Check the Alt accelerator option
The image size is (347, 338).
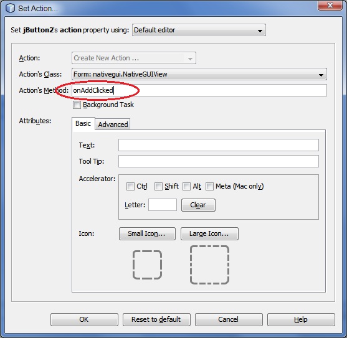[x=186, y=186]
